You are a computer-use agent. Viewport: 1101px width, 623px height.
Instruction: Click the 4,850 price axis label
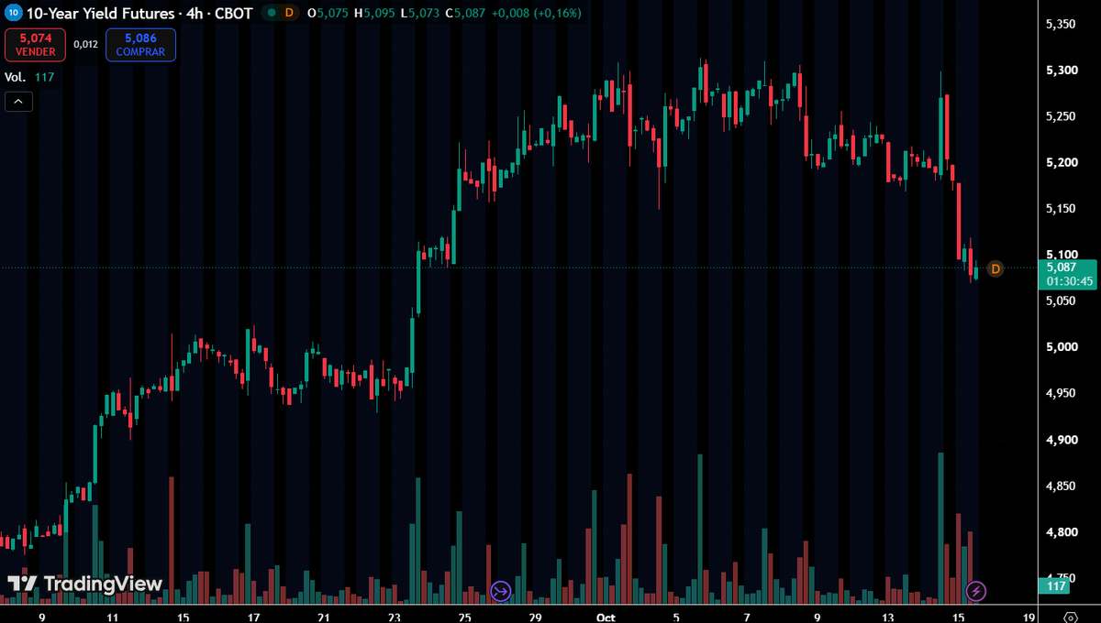click(1061, 486)
